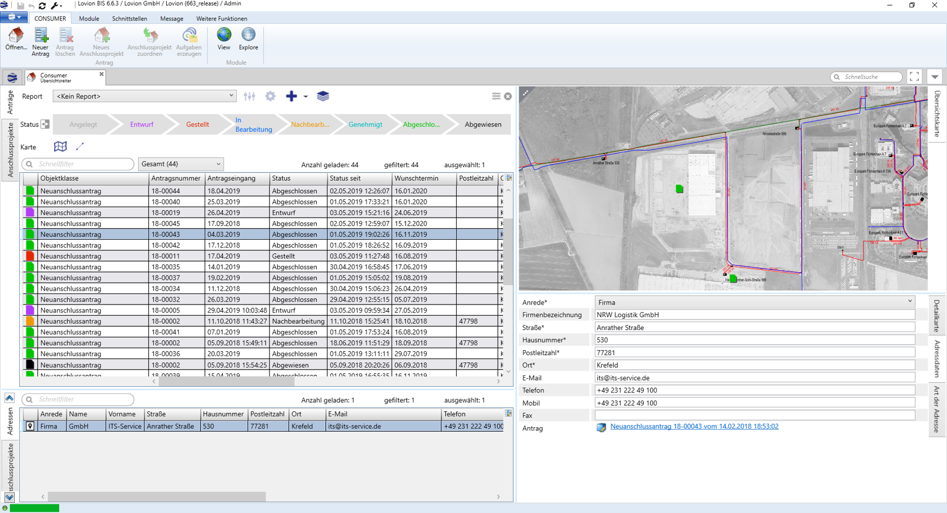
Task: Click the blue plus icon in the toolbar
Action: click(x=291, y=97)
